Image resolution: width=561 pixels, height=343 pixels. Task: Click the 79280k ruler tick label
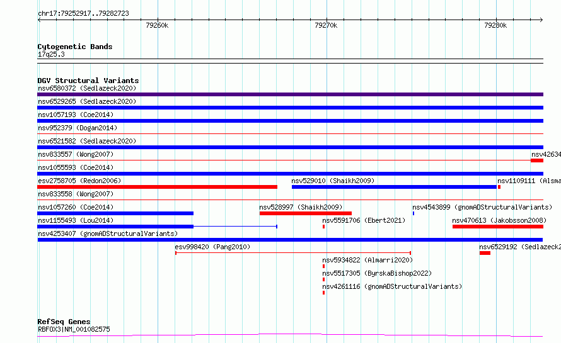click(495, 25)
